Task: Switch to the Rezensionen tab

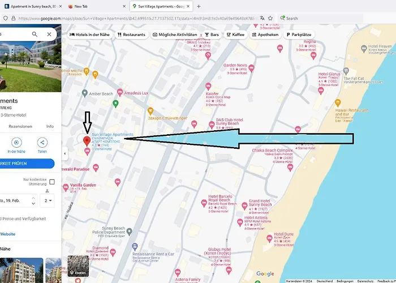Action: coord(20,126)
